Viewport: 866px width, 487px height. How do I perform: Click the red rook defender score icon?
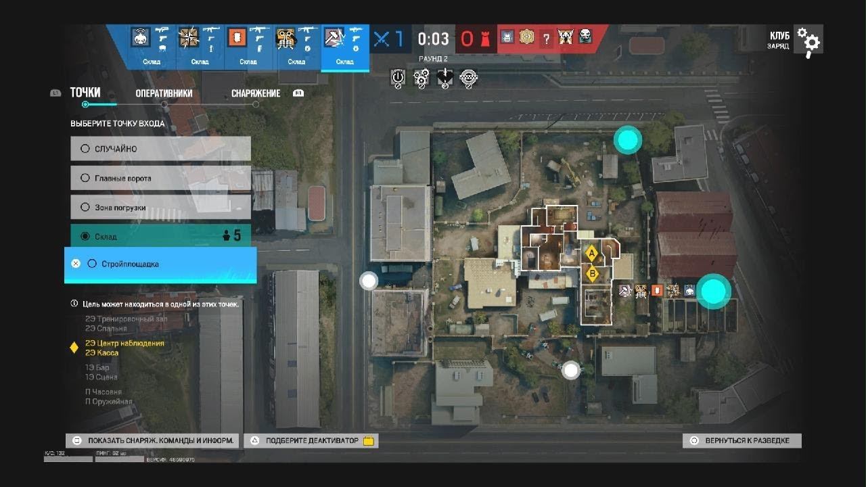point(484,39)
